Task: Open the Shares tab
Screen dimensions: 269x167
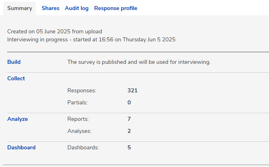Action: pos(51,8)
